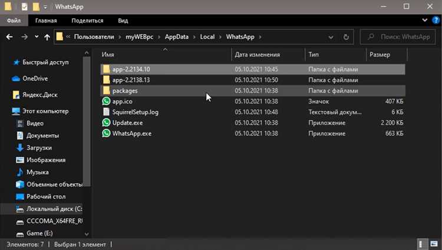Go up one folder level

[x=47, y=37]
